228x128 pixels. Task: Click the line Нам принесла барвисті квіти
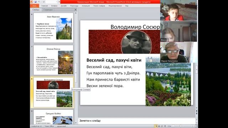pyautogui.click(x=113, y=79)
